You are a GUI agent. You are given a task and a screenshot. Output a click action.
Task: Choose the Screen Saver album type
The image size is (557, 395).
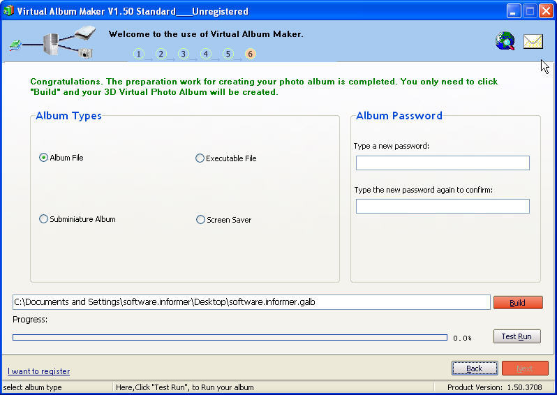pos(224,220)
